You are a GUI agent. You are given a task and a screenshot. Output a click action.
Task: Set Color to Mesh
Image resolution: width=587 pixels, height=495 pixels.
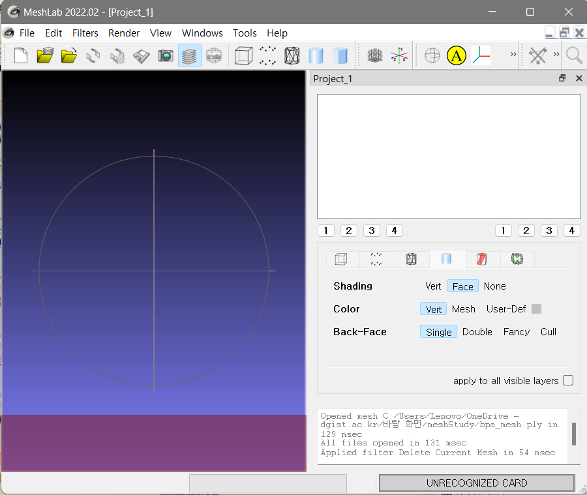pyautogui.click(x=464, y=309)
